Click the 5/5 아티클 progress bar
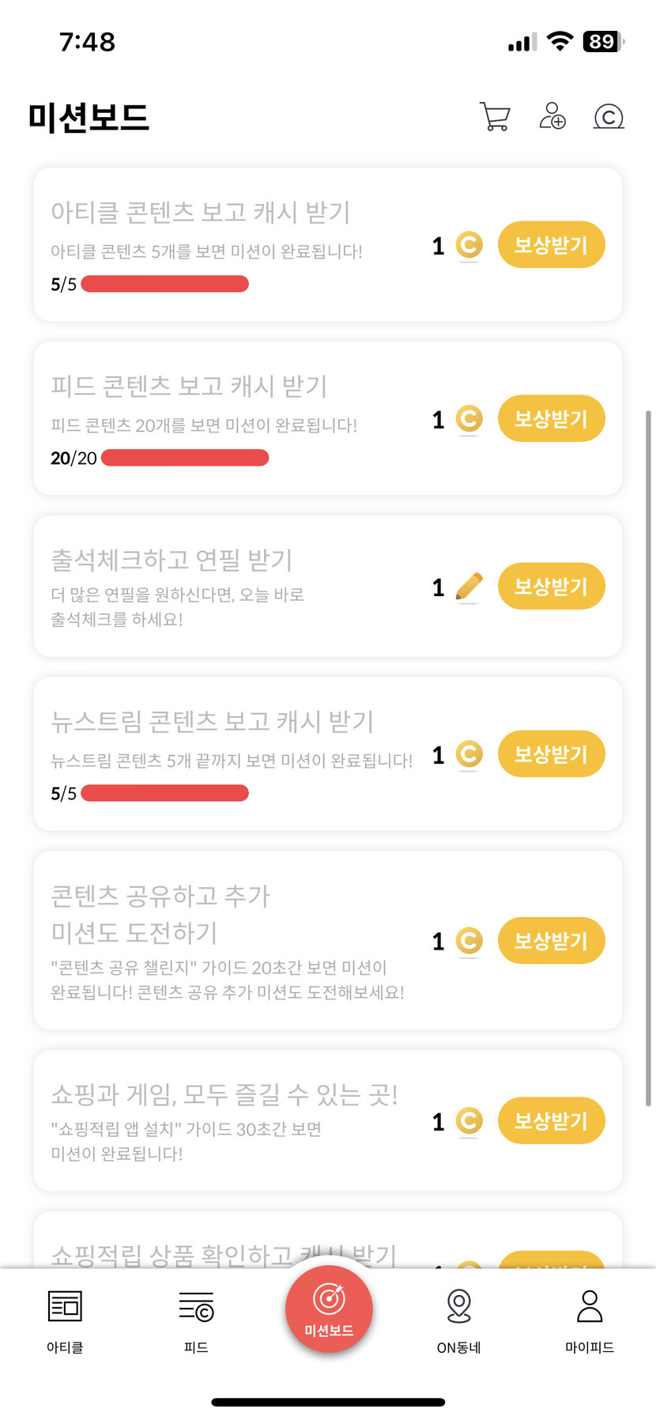This screenshot has width=656, height=1420. [164, 284]
